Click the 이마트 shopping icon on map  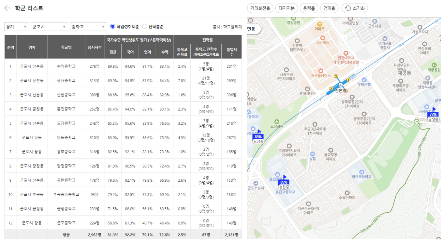tap(319, 24)
